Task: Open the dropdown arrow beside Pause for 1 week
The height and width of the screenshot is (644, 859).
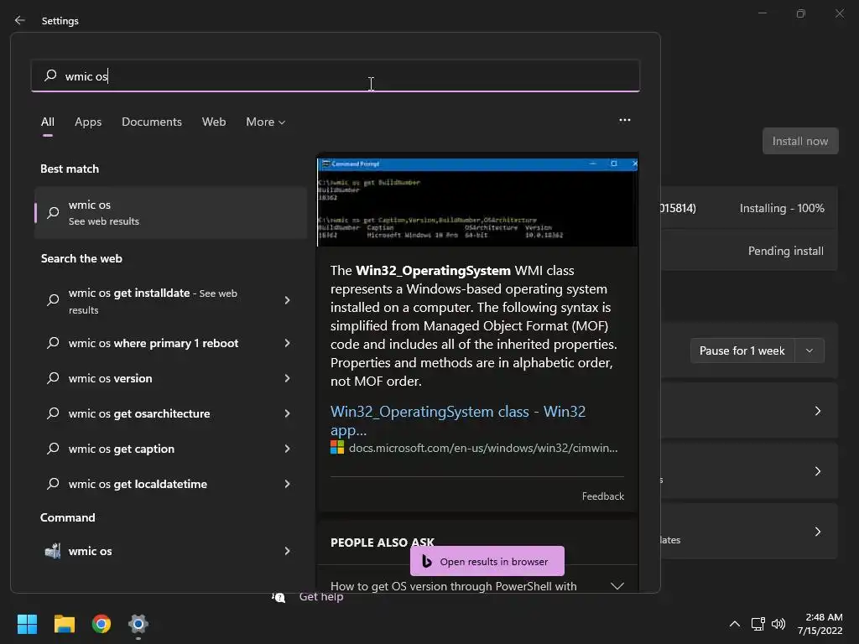Action: pos(810,351)
